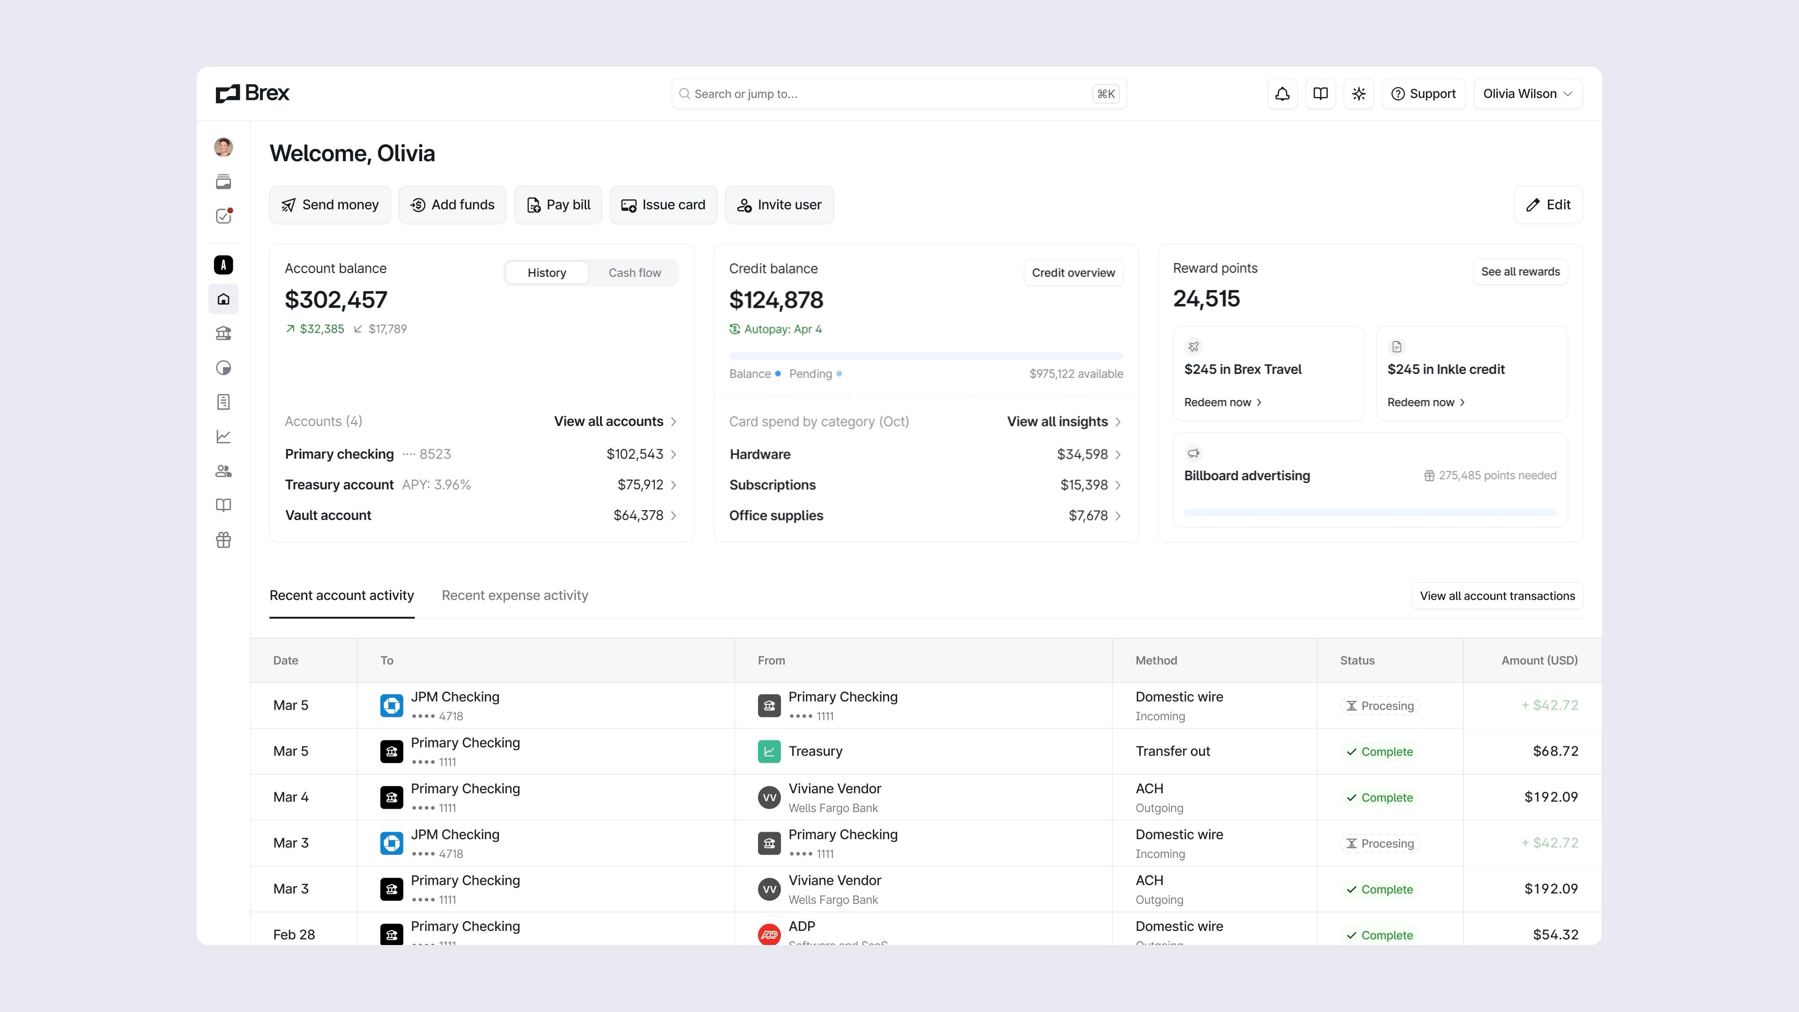Open the bank accounts icon in the sidebar

tap(223, 333)
